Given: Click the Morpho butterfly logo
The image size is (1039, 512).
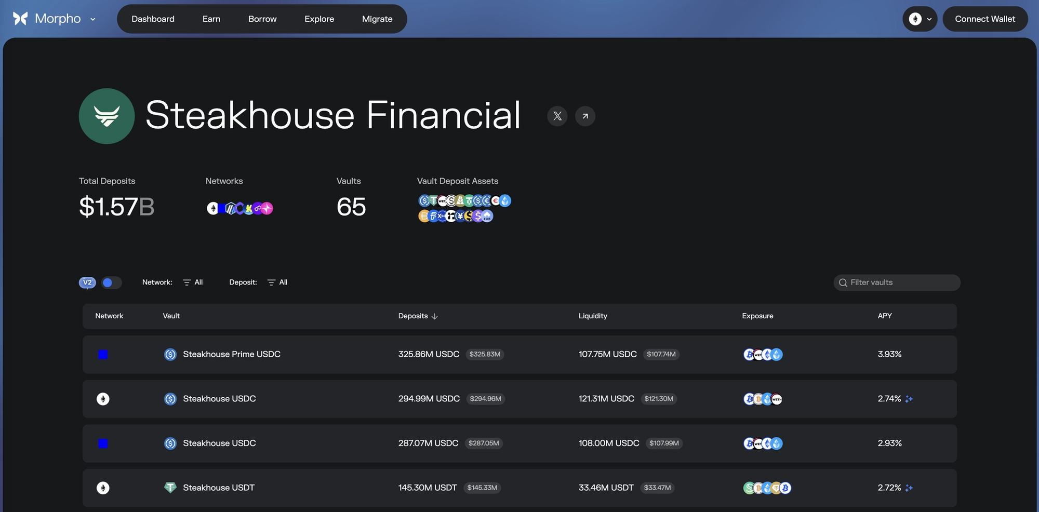Looking at the screenshot, I should (20, 19).
